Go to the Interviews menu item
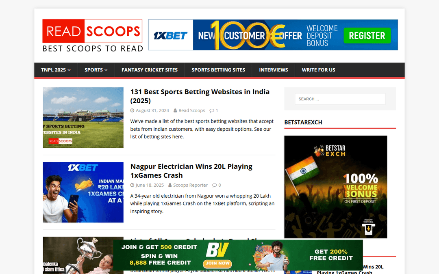The width and height of the screenshot is (439, 274). point(273,70)
